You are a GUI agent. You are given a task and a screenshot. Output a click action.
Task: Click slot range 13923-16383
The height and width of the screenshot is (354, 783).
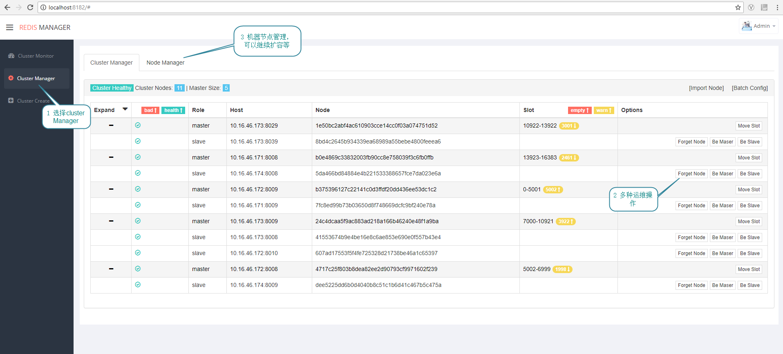[x=540, y=157]
